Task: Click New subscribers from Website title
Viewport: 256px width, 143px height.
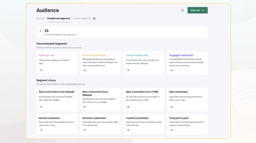Action: 95,93
